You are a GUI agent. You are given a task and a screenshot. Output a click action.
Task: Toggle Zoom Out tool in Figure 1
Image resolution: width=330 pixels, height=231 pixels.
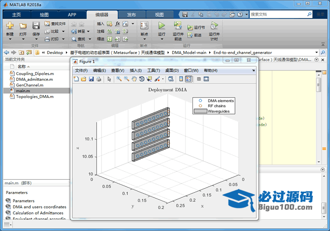pos(126,79)
